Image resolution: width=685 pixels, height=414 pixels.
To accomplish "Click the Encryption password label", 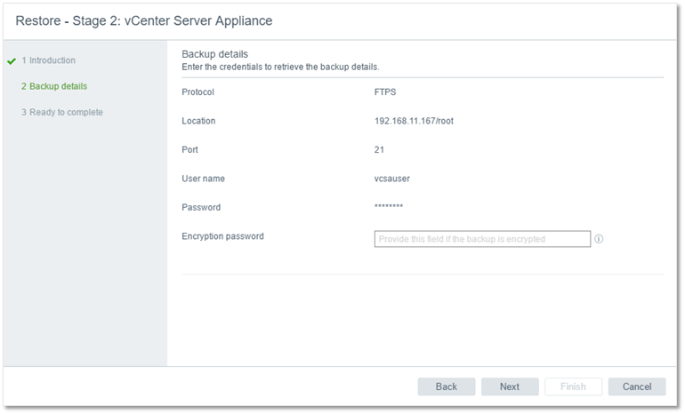I will pyautogui.click(x=222, y=236).
